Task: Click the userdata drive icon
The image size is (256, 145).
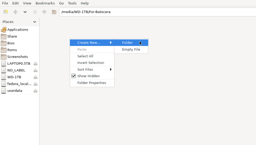Action: click(x=4, y=91)
